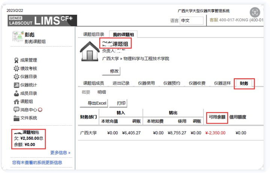
Task: Click the 导出Excel button
Action: (x=97, y=103)
